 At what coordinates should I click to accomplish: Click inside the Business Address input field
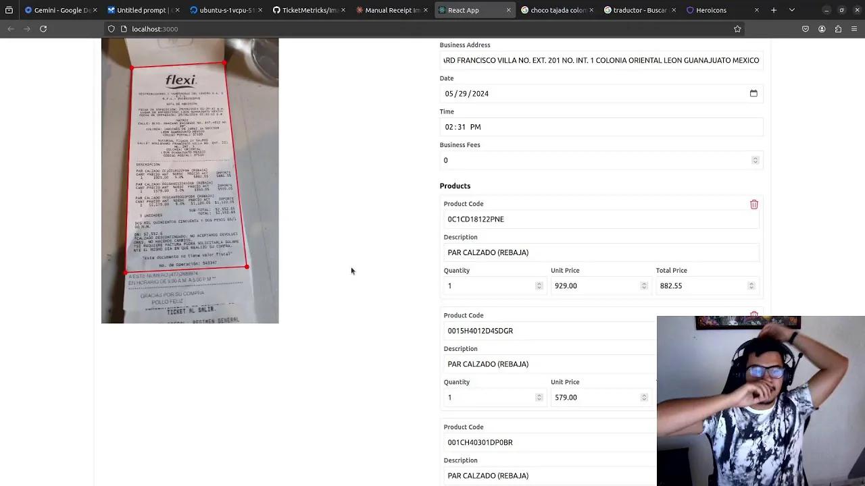tap(601, 60)
